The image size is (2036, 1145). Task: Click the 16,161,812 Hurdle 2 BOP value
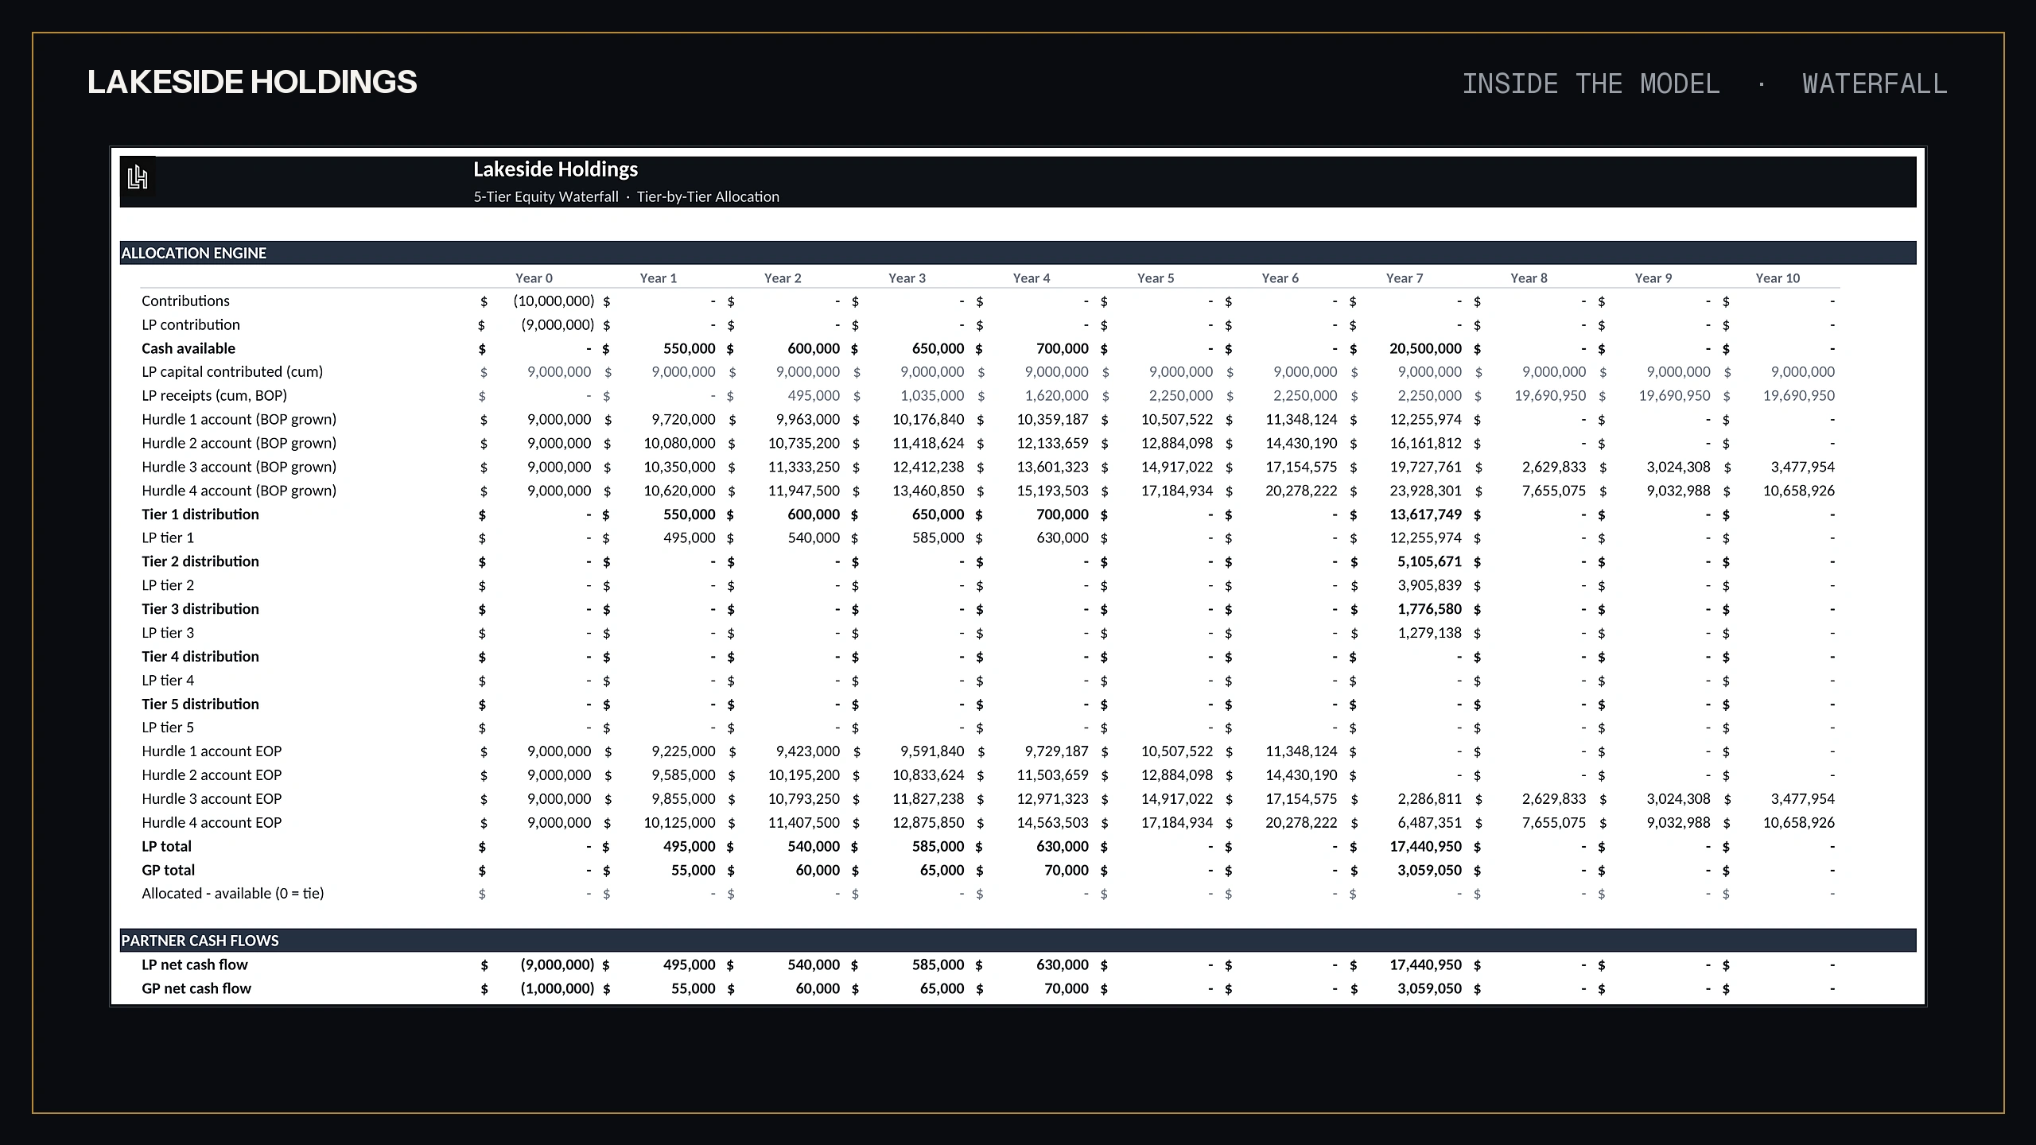coord(1426,444)
